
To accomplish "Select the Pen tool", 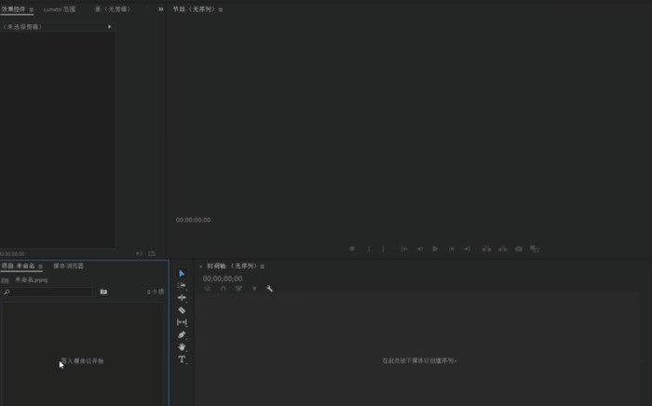I will point(182,334).
